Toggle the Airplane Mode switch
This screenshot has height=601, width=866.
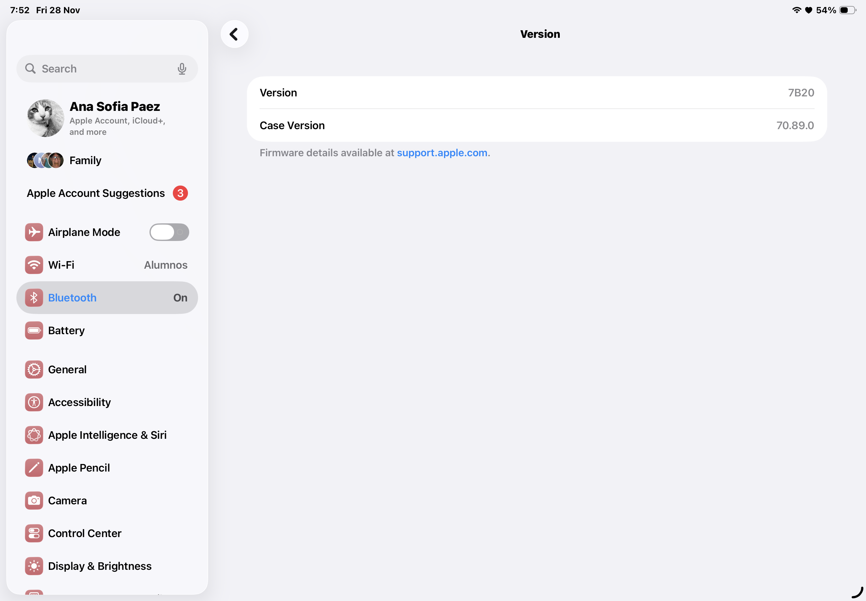[x=169, y=232]
